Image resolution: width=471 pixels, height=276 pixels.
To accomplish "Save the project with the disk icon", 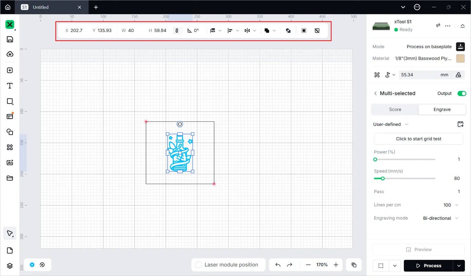I will (10, 39).
